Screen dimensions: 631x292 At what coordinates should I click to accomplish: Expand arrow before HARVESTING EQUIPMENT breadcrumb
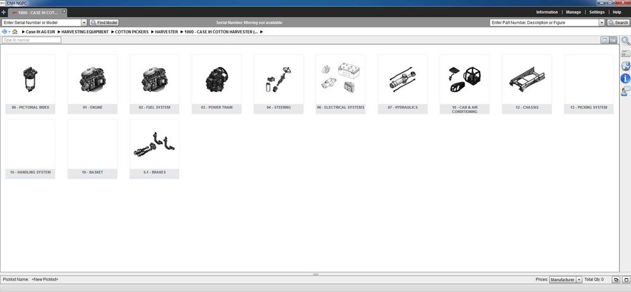[59, 32]
